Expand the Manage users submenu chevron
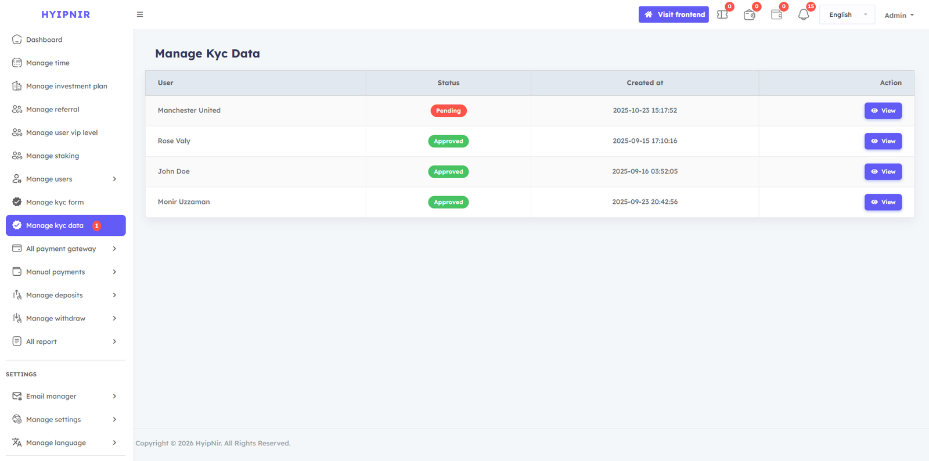The height and width of the screenshot is (461, 929). [x=114, y=179]
